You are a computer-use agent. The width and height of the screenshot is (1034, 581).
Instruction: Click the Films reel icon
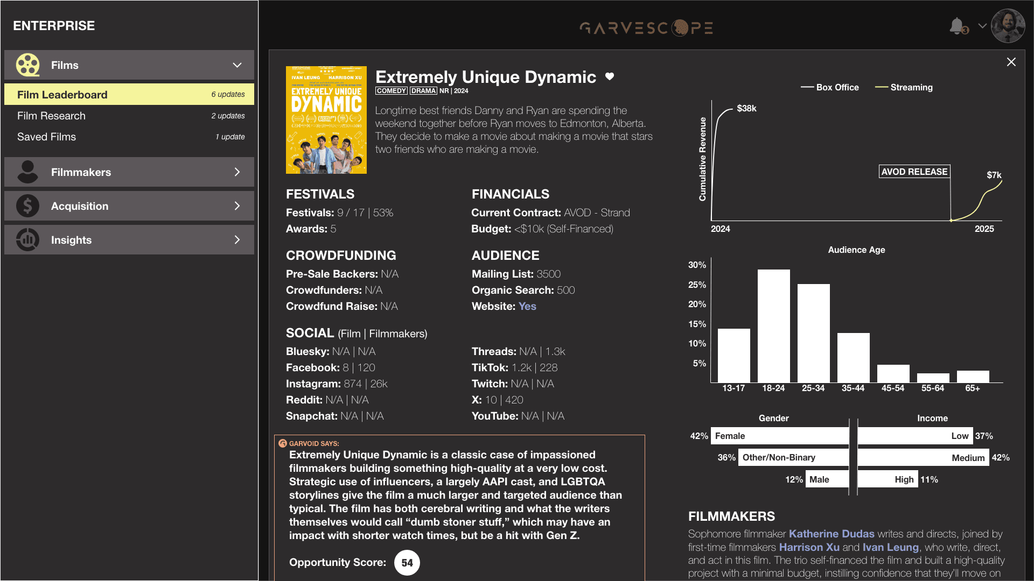click(x=27, y=65)
